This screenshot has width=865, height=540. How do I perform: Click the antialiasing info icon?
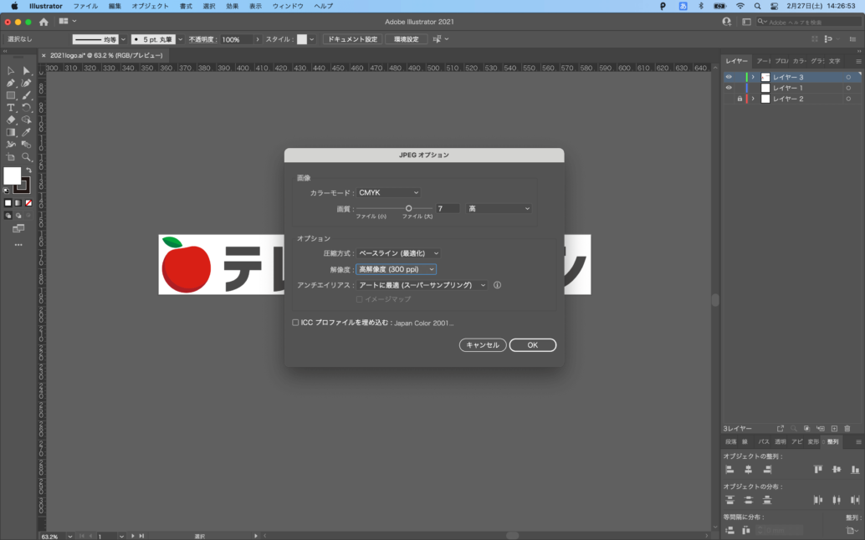point(497,285)
